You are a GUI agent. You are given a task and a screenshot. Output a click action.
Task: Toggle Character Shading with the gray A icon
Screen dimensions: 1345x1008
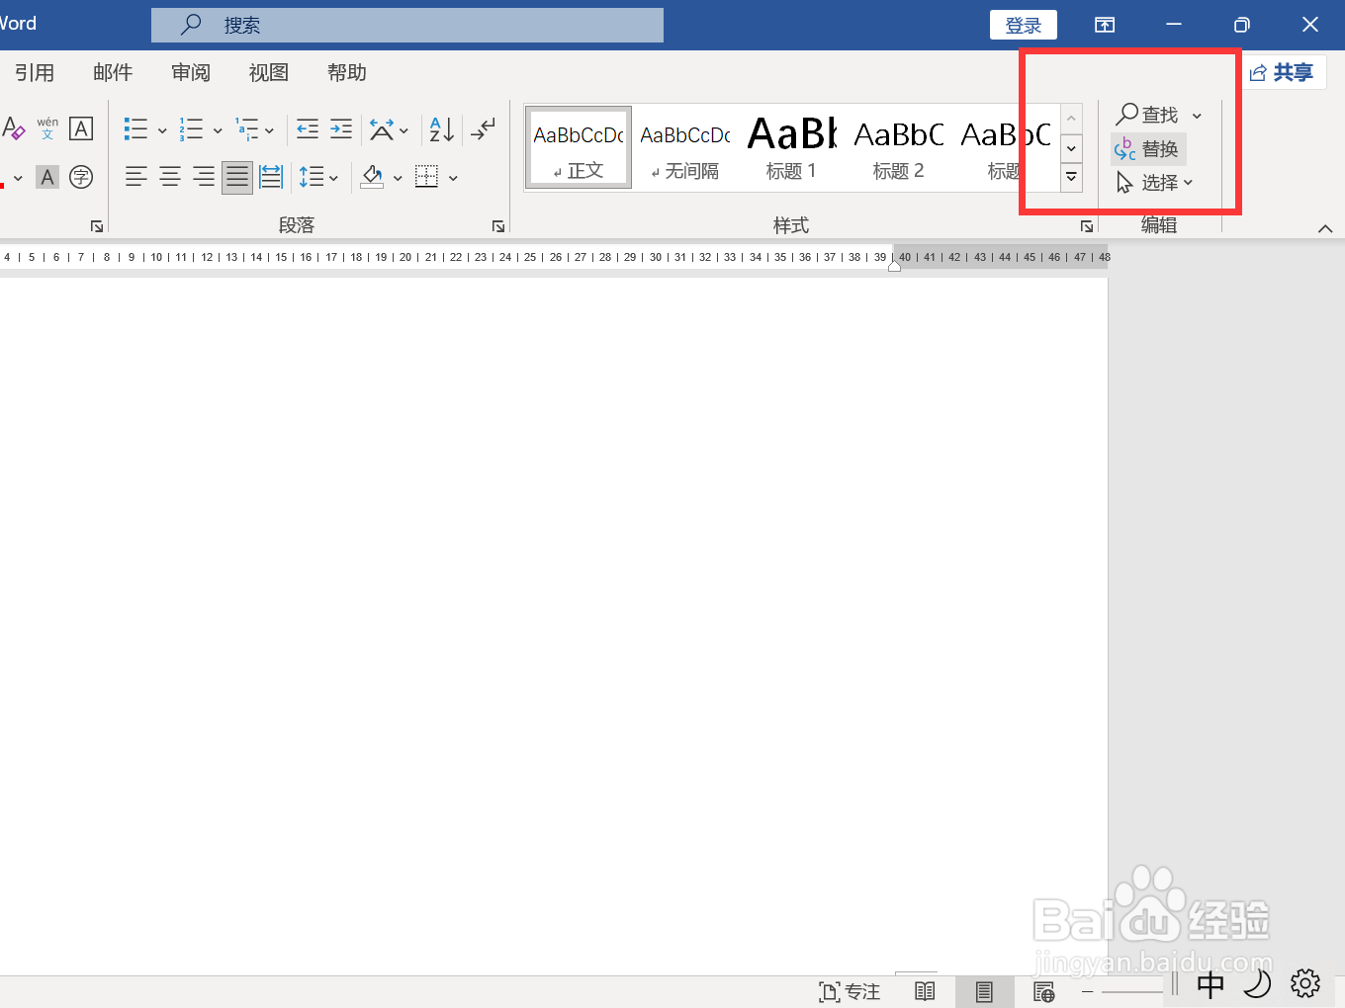pos(47,178)
